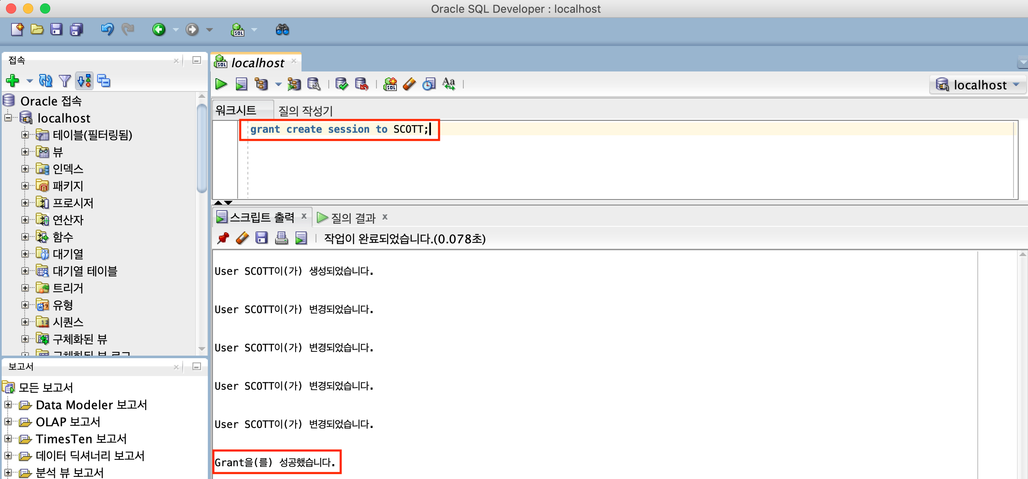Image resolution: width=1028 pixels, height=479 pixels.
Task: Clear worksheet with eraser icon
Action: [409, 84]
